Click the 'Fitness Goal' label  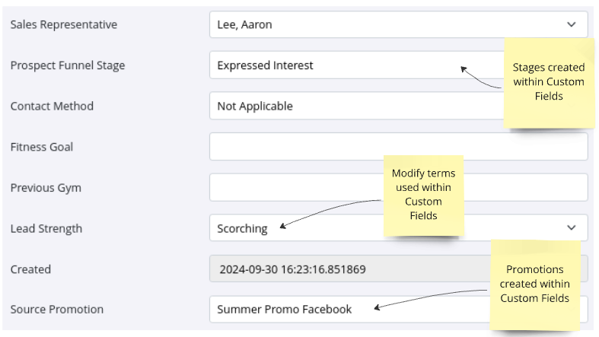point(42,147)
